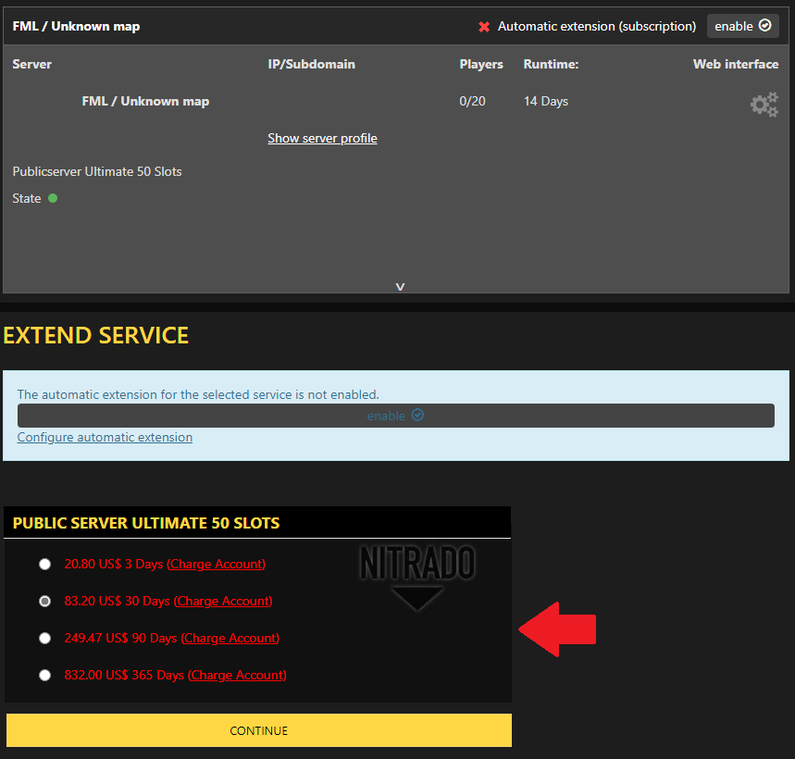Screen dimensions: 795x759
Task: Click Charge Account link for 30 Days
Action: (x=223, y=601)
